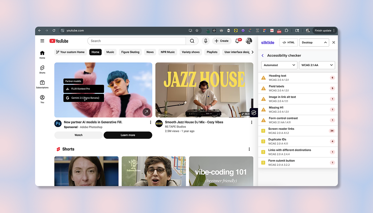The width and height of the screenshot is (373, 213).
Task: Open the YouTube hamburger guide menu
Action: pyautogui.click(x=42, y=41)
